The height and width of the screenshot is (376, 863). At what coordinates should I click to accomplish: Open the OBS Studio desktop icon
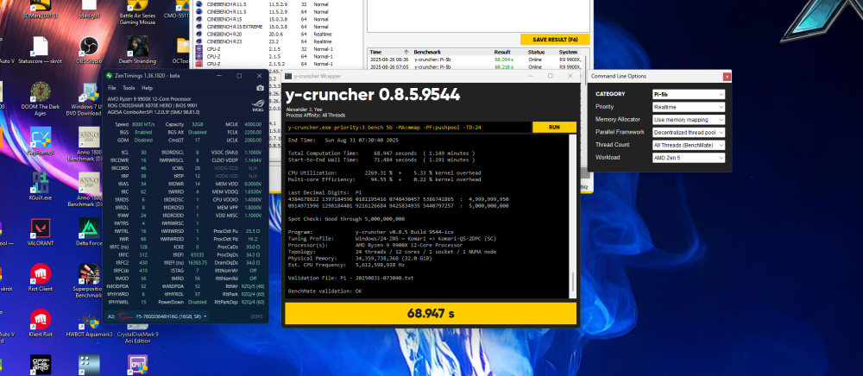(x=88, y=47)
